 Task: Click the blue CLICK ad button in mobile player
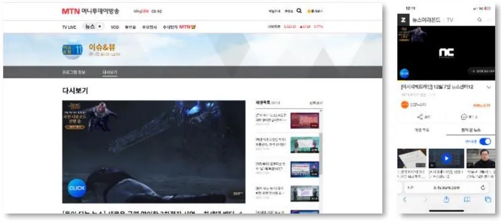pos(404,73)
